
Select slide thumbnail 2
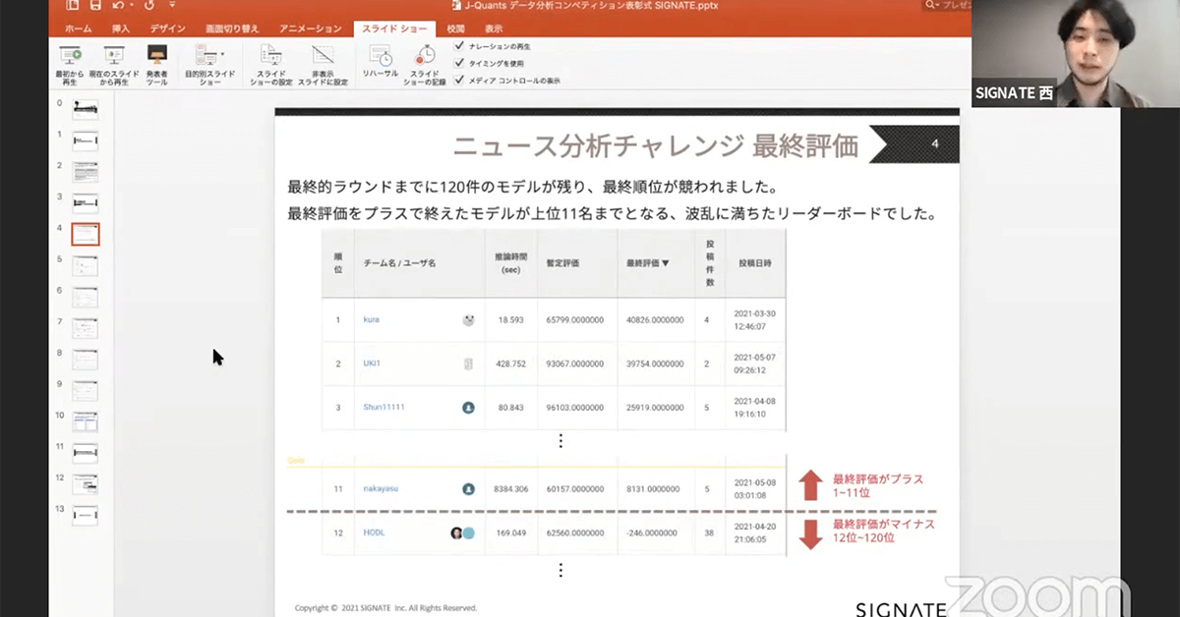tap(86, 172)
